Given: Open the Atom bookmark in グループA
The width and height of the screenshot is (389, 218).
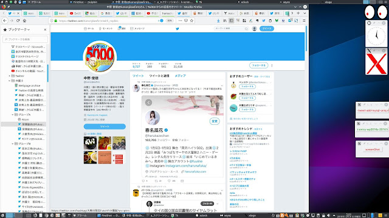Looking at the screenshot, I should tap(25, 119).
